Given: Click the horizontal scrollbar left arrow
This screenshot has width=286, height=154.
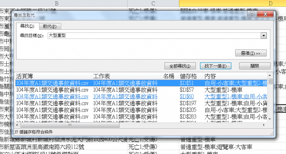Looking at the screenshot, I should coord(17,125).
